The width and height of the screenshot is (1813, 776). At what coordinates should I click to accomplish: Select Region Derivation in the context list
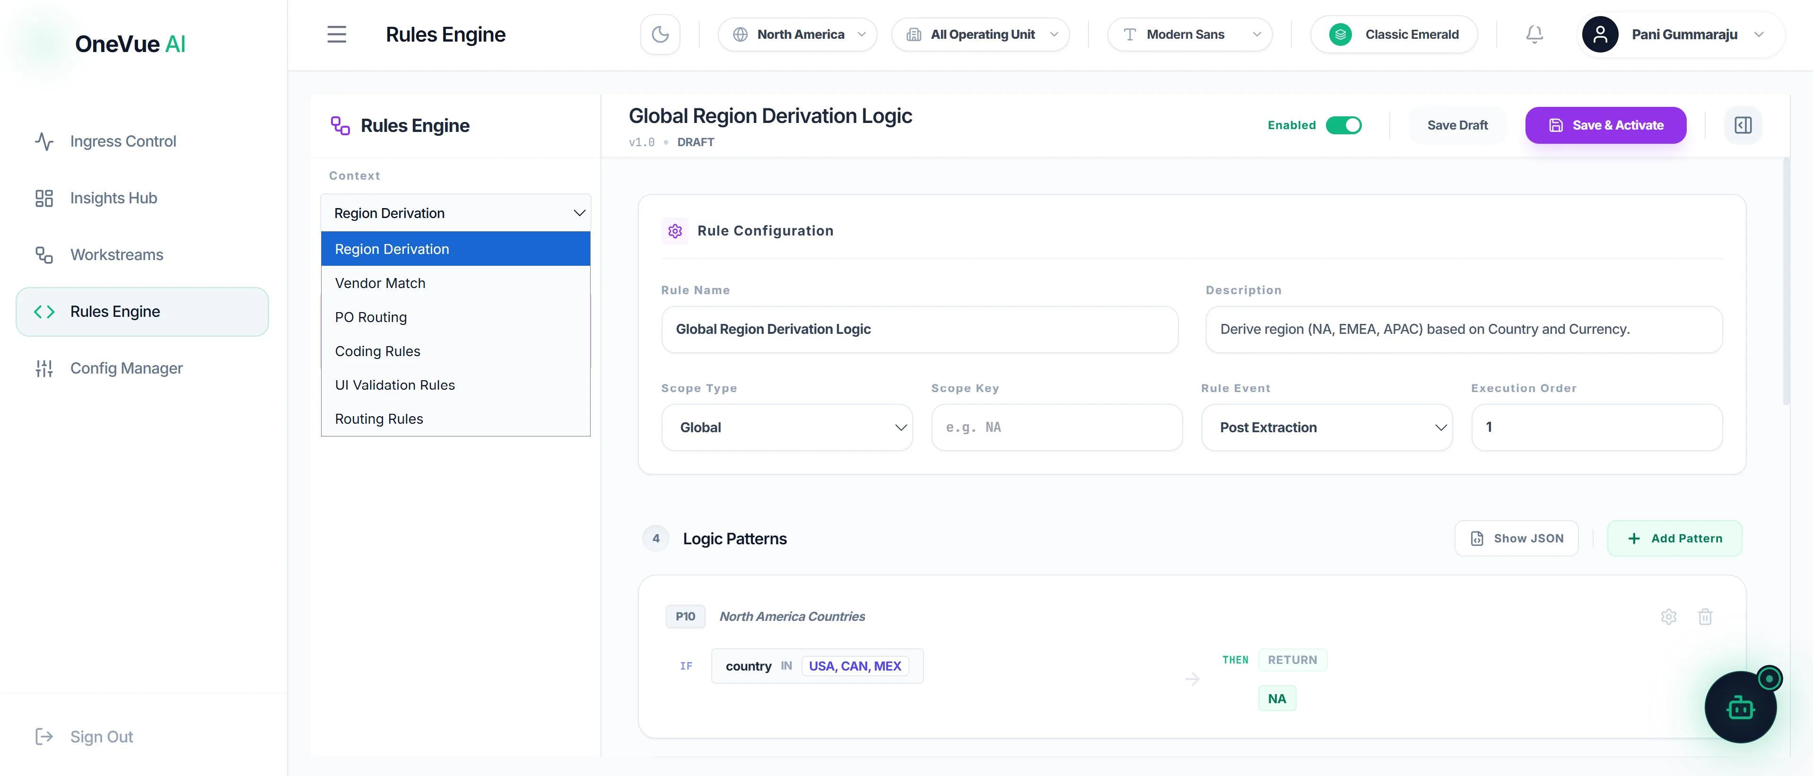pyautogui.click(x=455, y=249)
